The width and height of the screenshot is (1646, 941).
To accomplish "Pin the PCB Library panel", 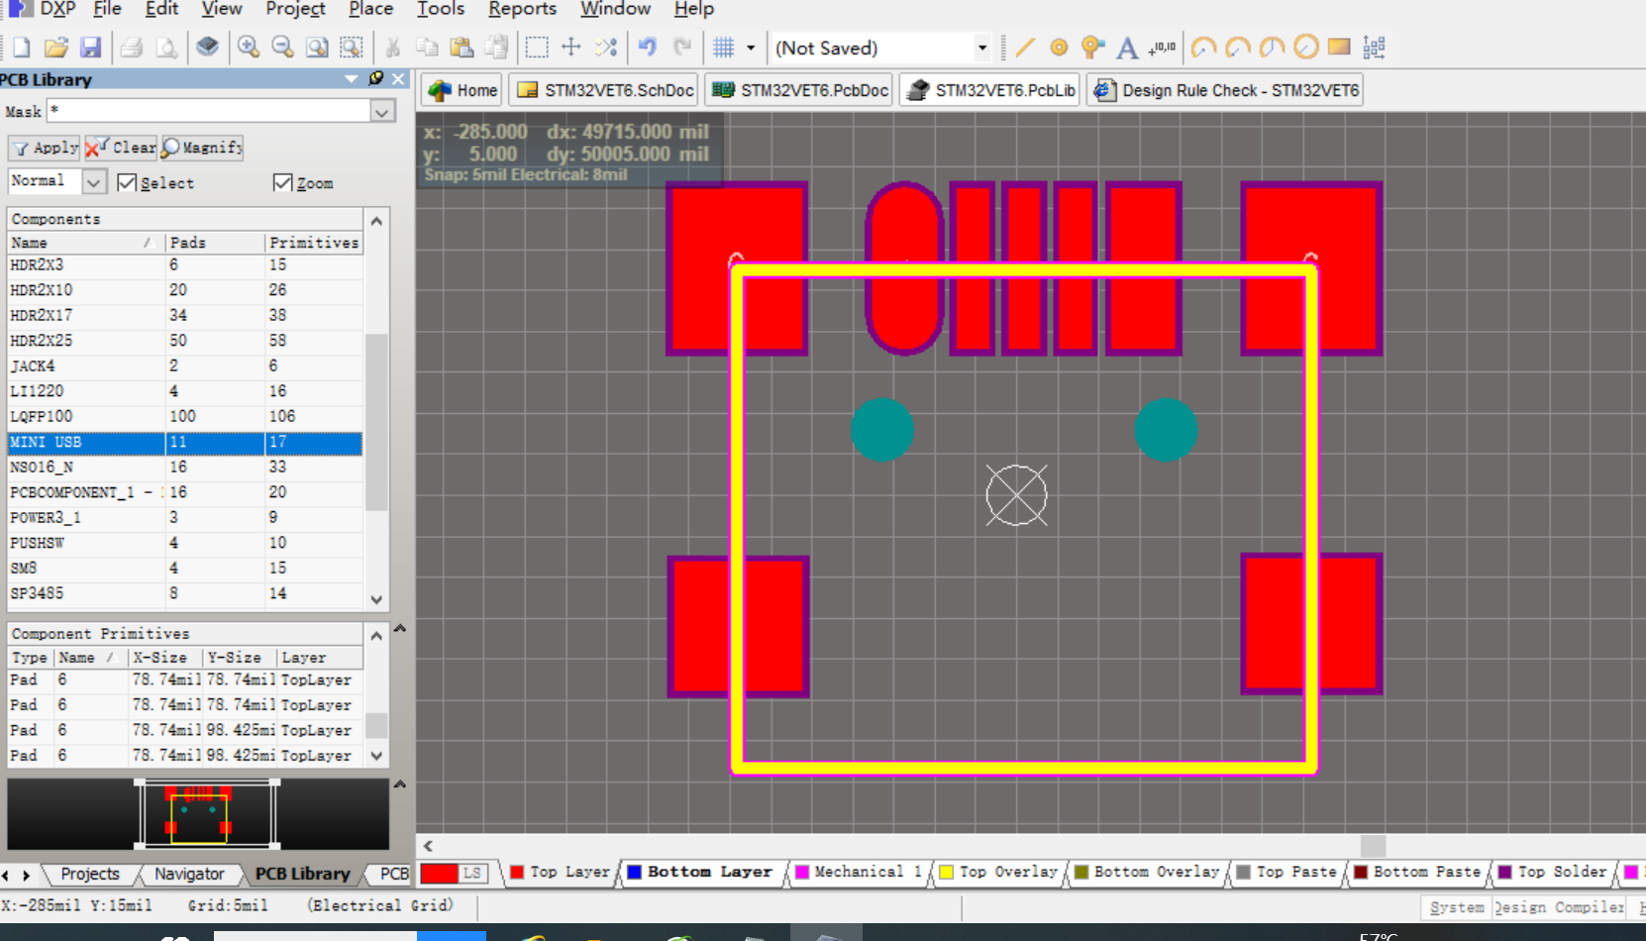I will [x=376, y=78].
